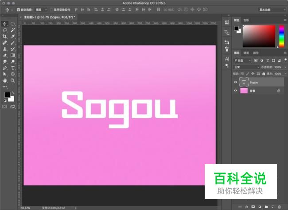Screen dimensions: 288x210
Task: Open the Paragraph panel icon
Action: click(227, 65)
